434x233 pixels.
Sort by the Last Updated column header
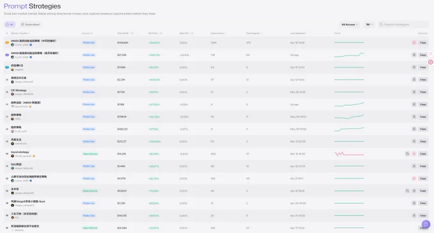pos(299,33)
